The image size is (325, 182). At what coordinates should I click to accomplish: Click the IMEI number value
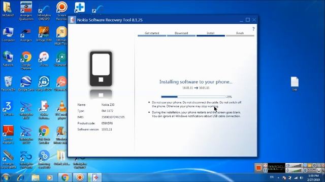[x=113, y=117]
